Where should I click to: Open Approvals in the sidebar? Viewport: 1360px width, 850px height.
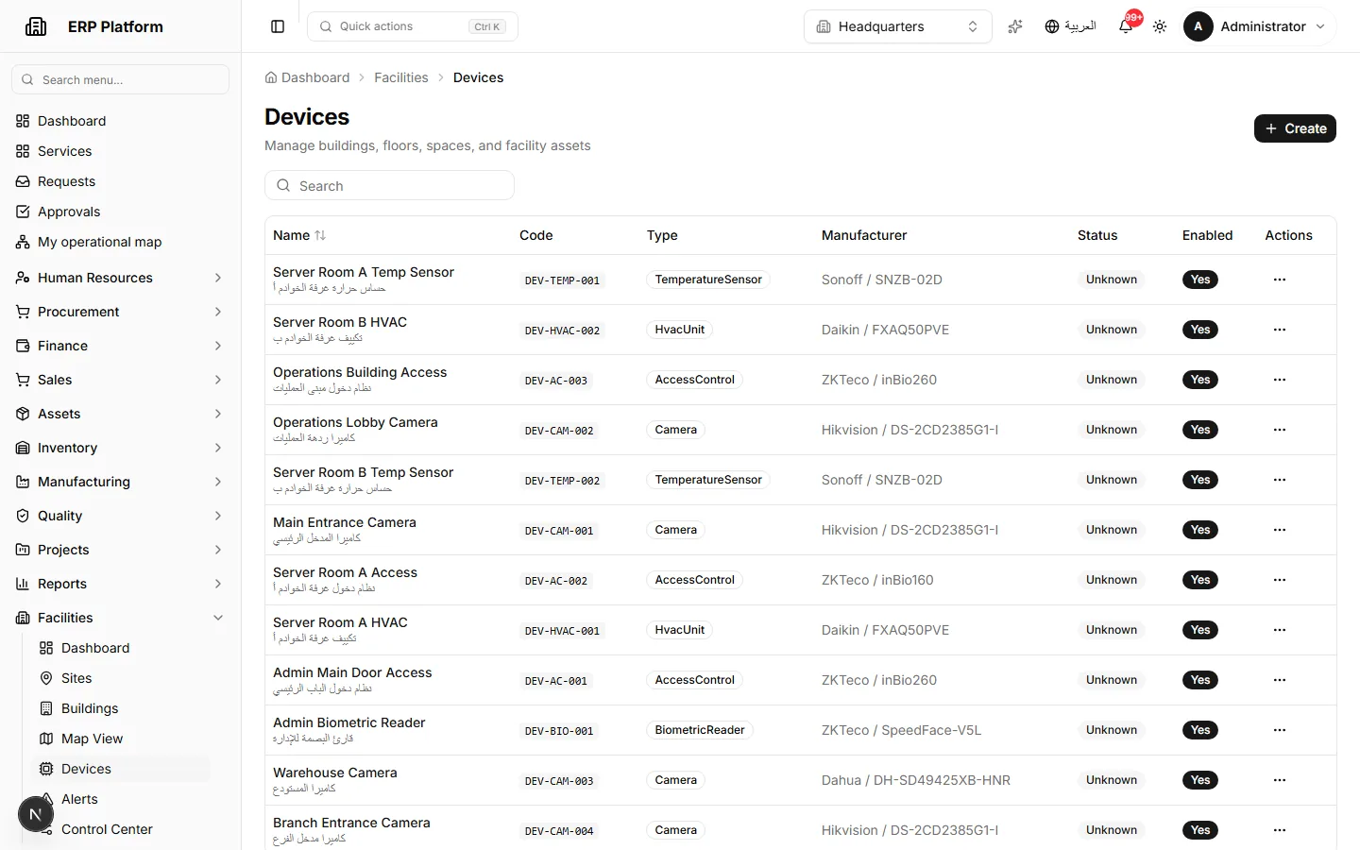tap(120, 212)
